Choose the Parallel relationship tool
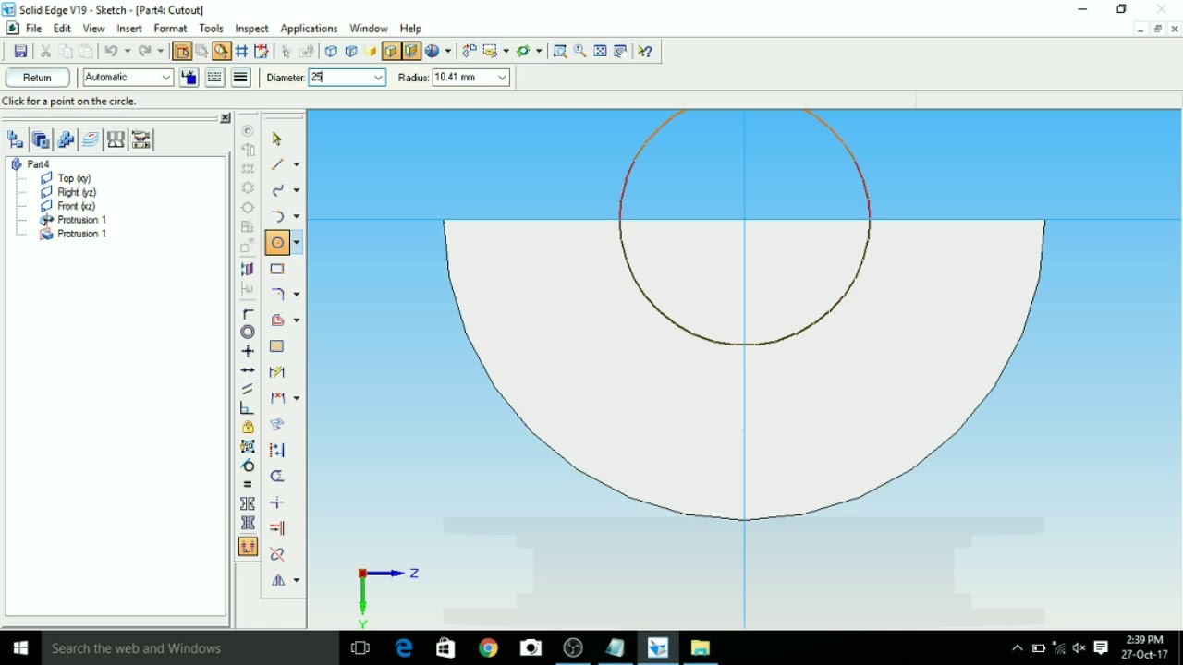 248,390
